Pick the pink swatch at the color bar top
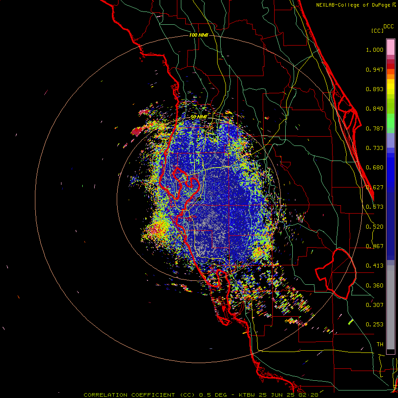 tap(390, 47)
